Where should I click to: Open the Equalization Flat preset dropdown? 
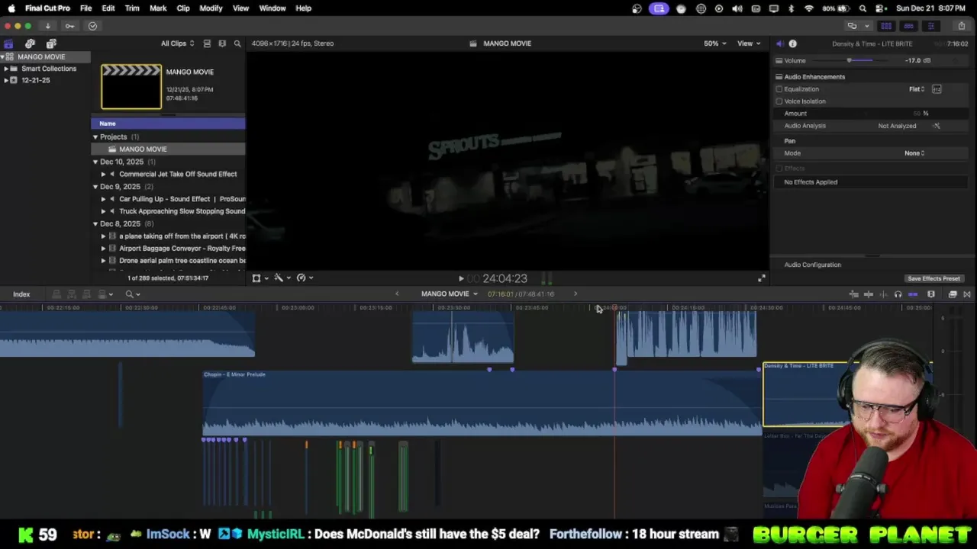(x=916, y=89)
